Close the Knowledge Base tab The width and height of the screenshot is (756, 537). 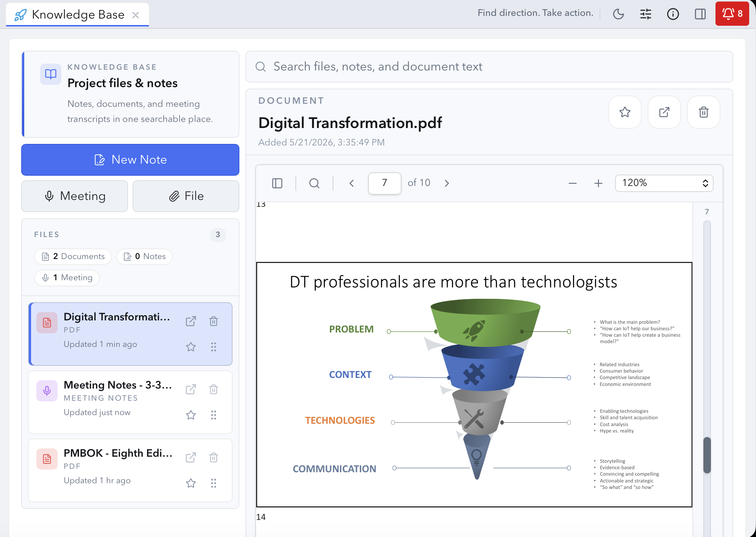[x=136, y=15]
